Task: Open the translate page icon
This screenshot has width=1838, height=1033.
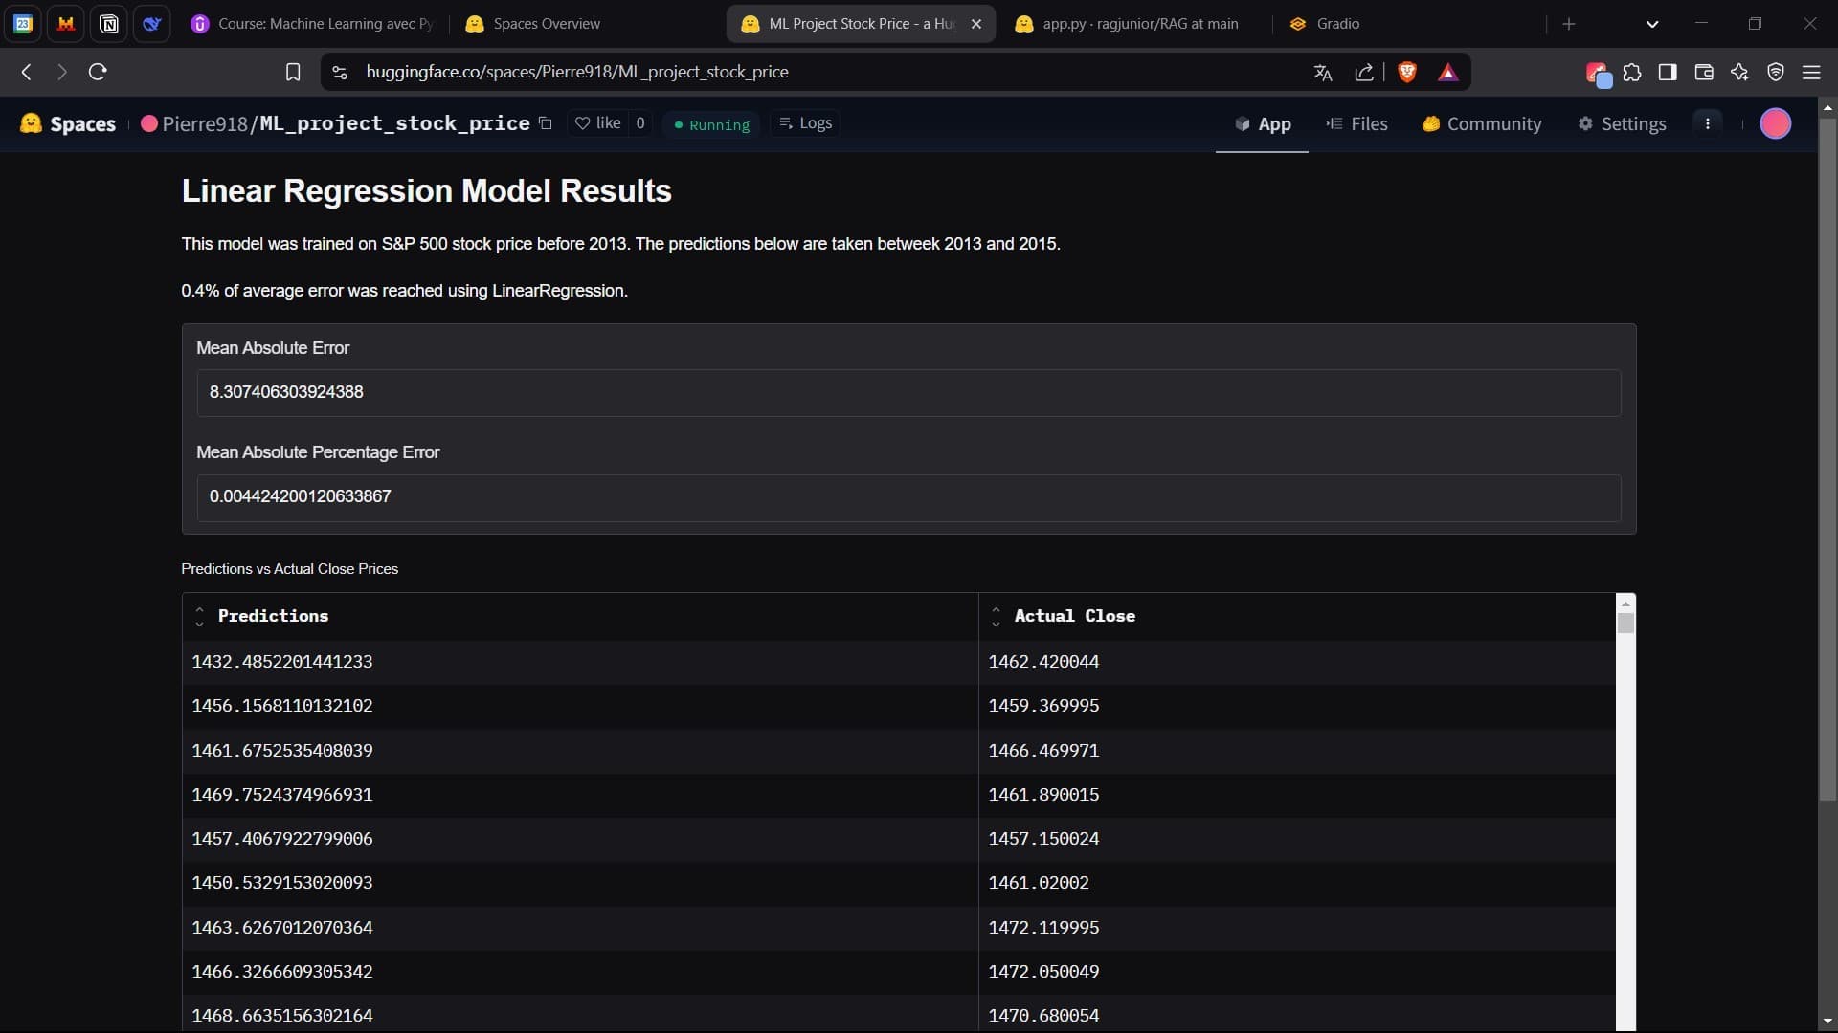Action: pos(1323,72)
